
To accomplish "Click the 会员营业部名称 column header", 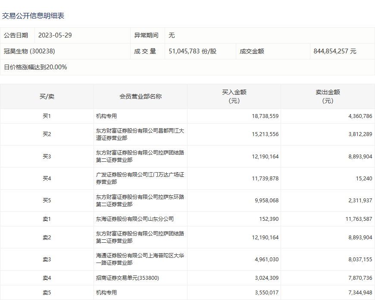I will coord(140,96).
